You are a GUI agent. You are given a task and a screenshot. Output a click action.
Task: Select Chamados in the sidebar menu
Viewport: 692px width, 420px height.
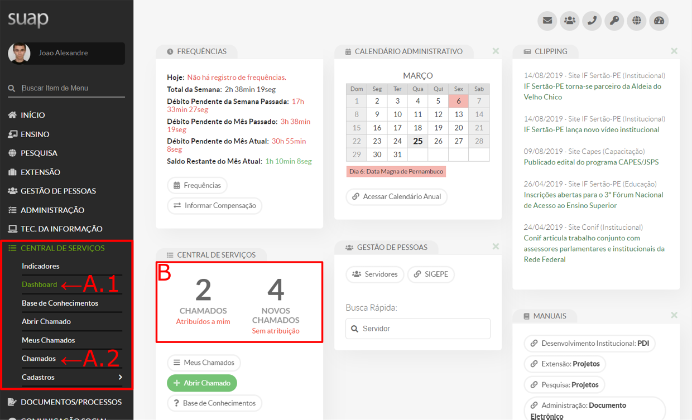[39, 359]
